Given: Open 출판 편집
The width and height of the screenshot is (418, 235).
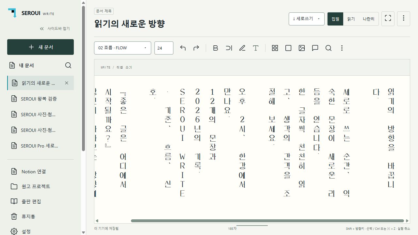Looking at the screenshot, I should coord(40,201).
